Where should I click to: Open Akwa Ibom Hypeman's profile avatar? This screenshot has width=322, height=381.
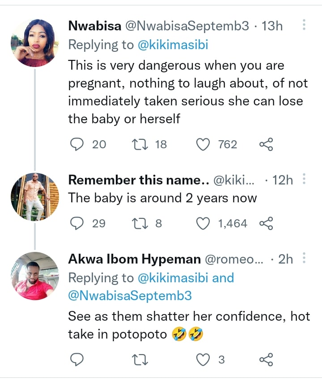34,276
